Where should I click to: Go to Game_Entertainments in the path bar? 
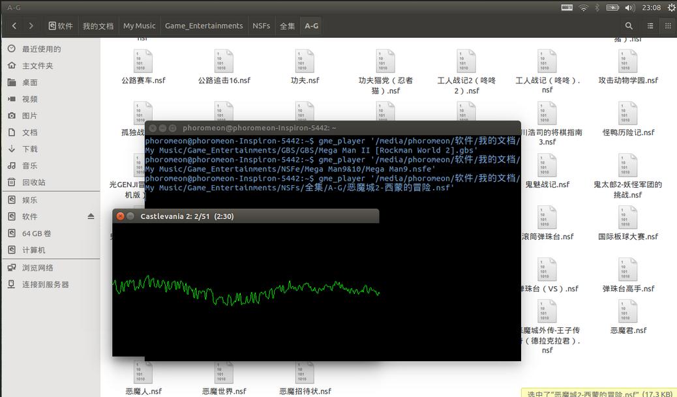203,26
